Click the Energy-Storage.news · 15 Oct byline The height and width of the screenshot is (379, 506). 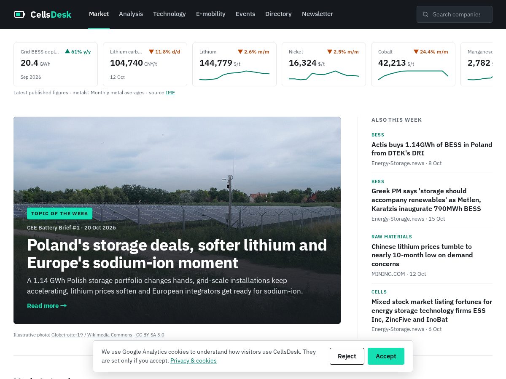[408, 219]
